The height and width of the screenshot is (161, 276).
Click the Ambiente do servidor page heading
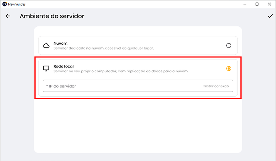point(52,16)
